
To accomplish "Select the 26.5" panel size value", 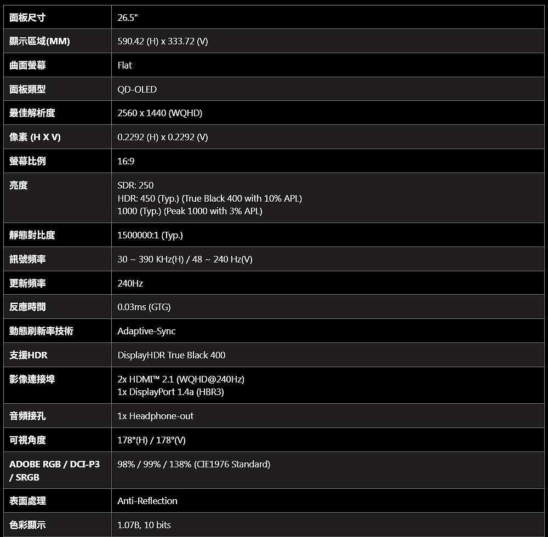I will 128,18.
